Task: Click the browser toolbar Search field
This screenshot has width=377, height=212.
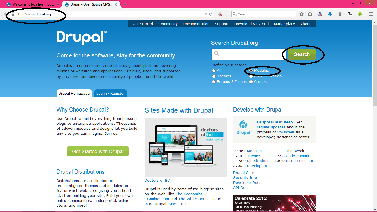Action: (x=264, y=14)
